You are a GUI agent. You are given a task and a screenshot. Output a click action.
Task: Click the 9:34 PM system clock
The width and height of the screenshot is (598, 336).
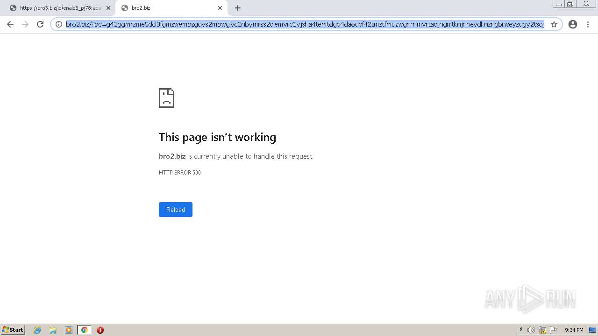coord(574,330)
